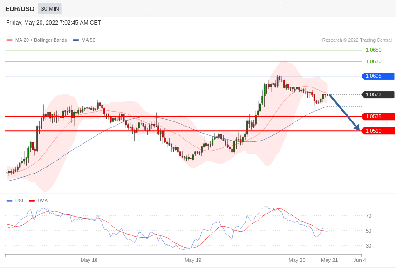The height and width of the screenshot is (268, 396).
Task: Click the RSI blue legend swatch
Action: click(9, 201)
